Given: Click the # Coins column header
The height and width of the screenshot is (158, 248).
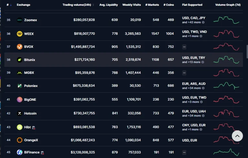Looking at the screenshot, I should coord(169,5).
